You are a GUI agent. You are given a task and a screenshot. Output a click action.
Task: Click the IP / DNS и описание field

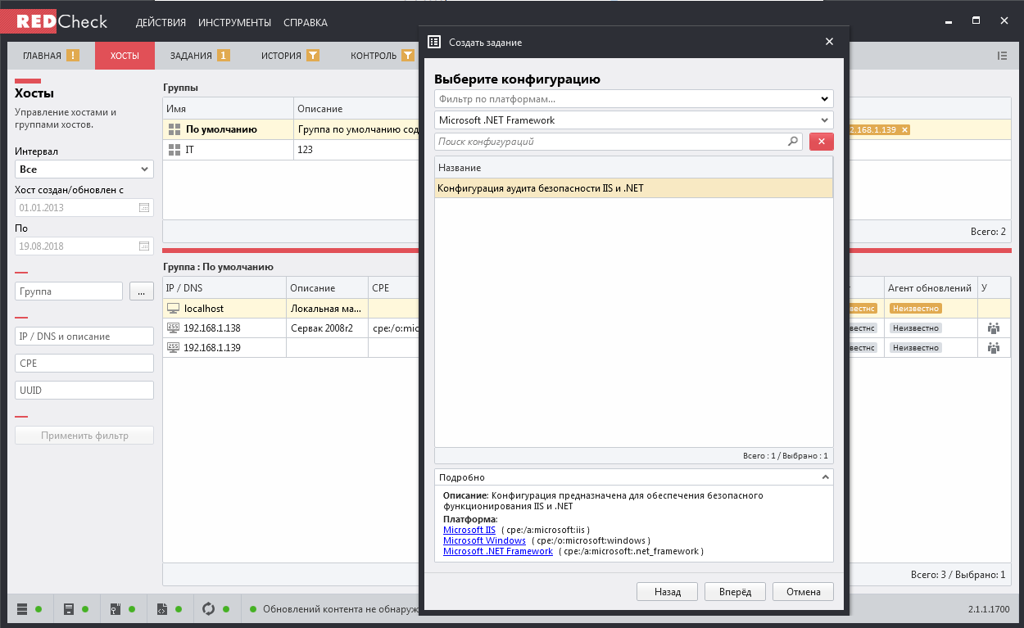click(84, 337)
